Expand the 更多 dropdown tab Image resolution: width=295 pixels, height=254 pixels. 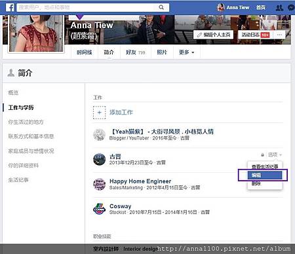tap(186, 52)
